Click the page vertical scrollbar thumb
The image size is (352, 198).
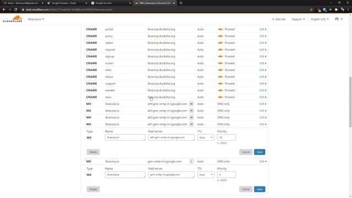click(350, 102)
